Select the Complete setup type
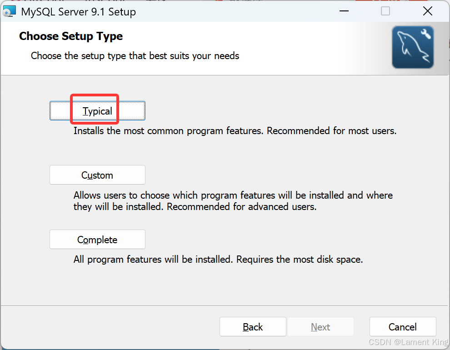This screenshot has width=450, height=350. [x=97, y=239]
